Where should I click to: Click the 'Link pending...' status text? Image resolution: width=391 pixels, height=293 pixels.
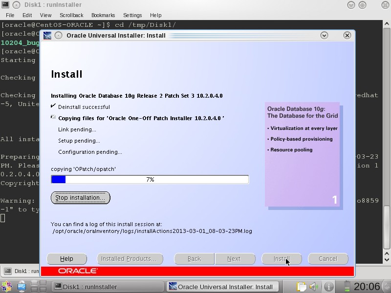tap(77, 129)
